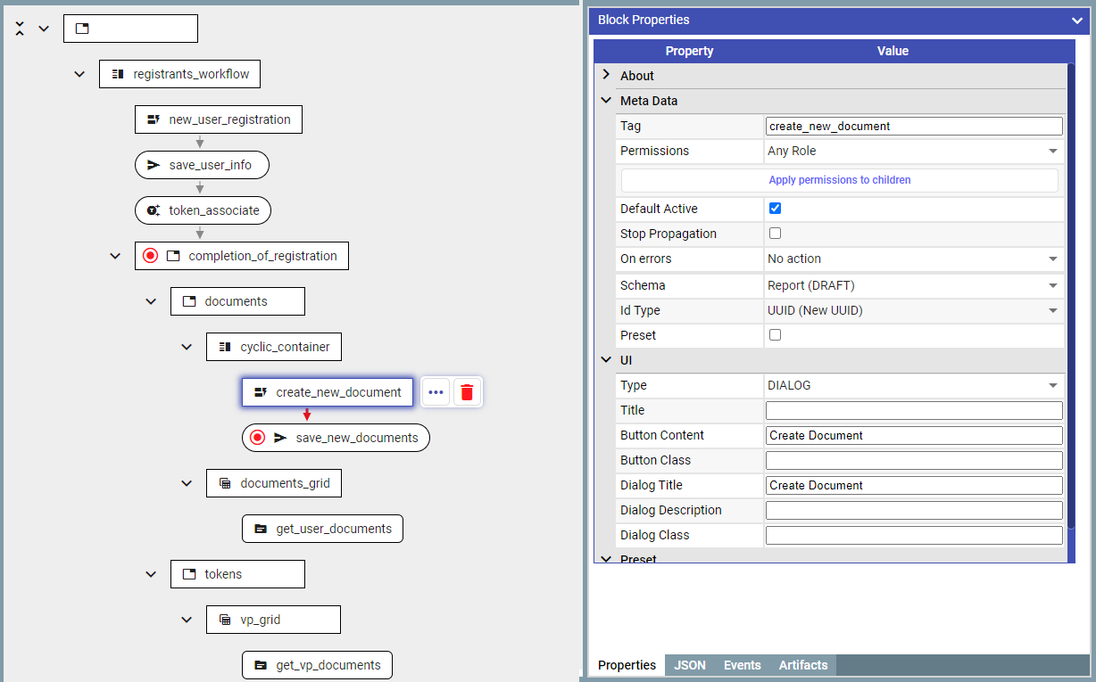Click Apply permissions to children button

click(839, 180)
